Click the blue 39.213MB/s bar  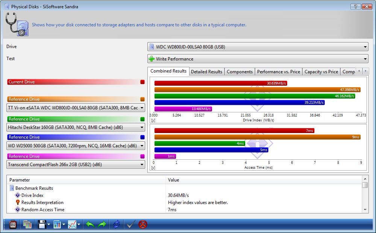(239, 103)
